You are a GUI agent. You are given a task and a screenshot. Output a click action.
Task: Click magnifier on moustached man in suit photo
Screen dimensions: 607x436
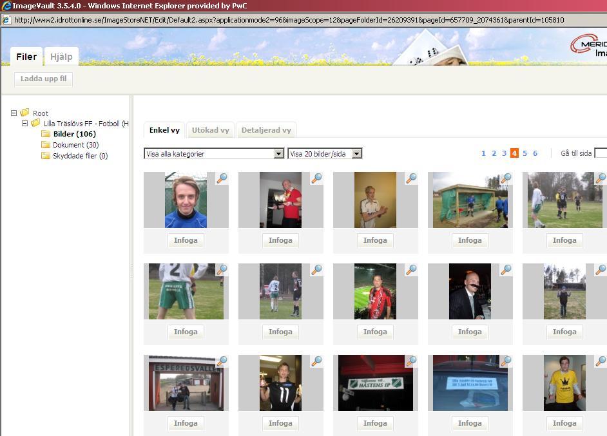coord(506,269)
